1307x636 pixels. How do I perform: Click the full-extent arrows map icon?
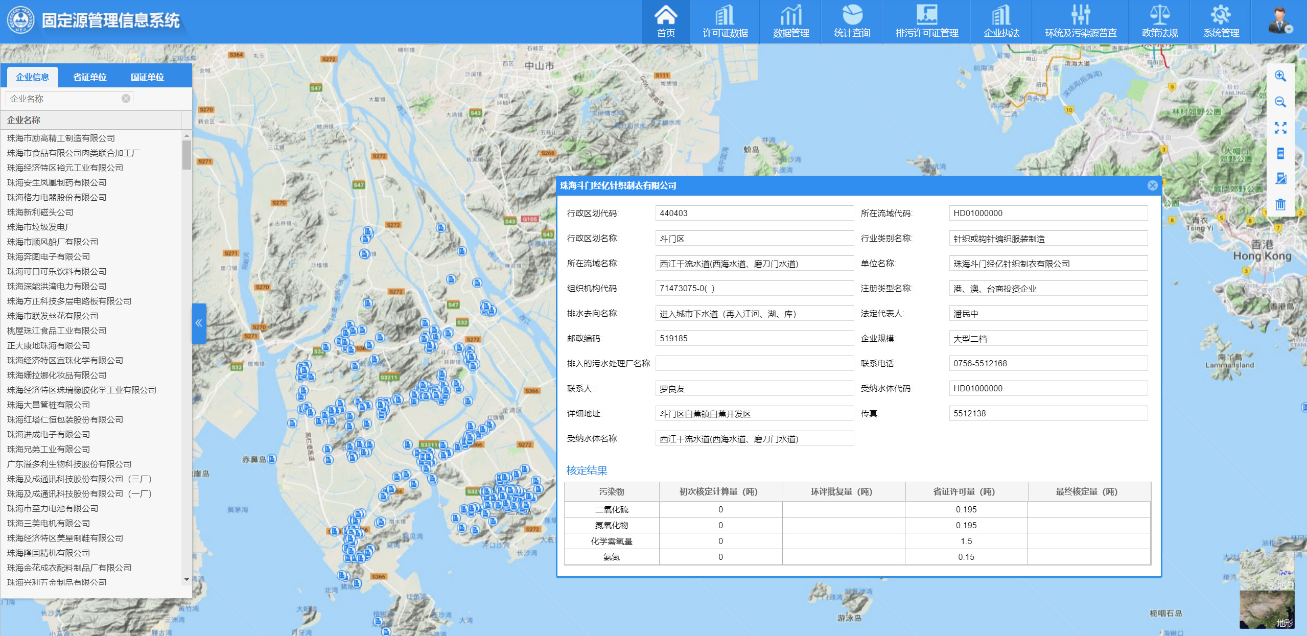[1280, 128]
